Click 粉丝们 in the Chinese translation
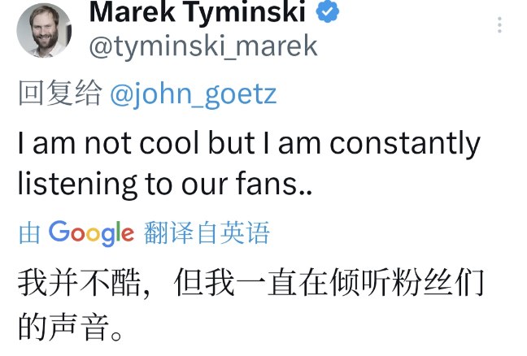527x356 pixels. click(444, 284)
